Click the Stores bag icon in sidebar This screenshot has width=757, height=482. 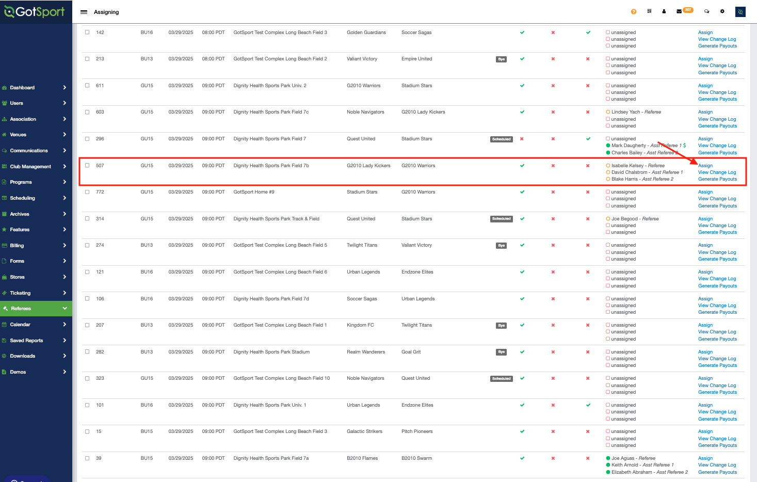5,277
